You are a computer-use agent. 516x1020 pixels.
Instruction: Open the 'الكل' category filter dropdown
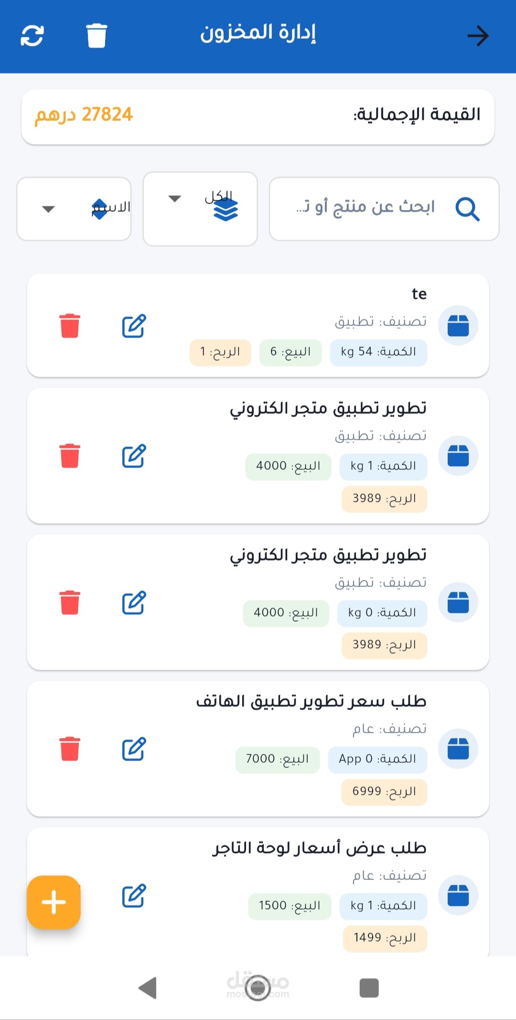pos(200,209)
